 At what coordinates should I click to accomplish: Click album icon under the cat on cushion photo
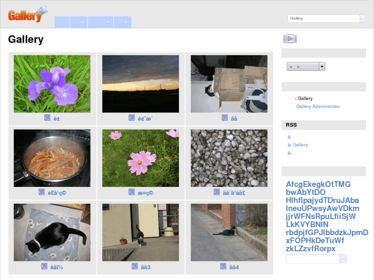click(44, 266)
